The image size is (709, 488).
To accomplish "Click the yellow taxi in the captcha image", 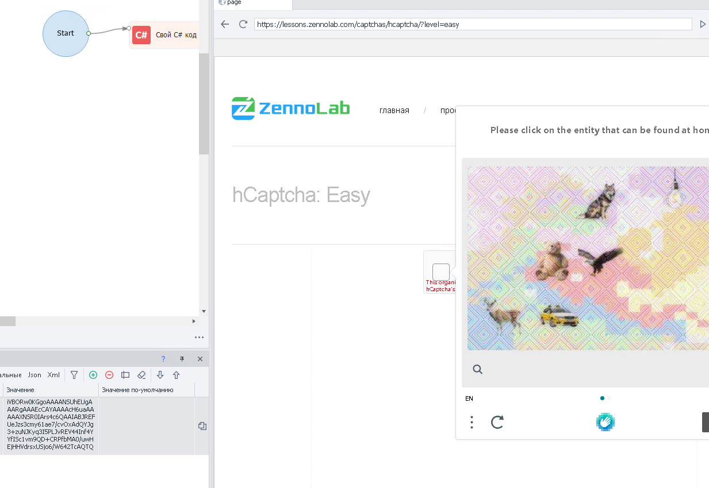I will tap(558, 316).
